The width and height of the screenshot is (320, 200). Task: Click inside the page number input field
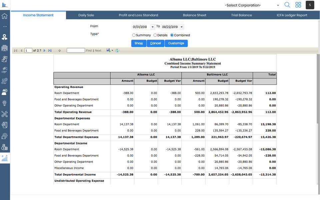coord(28,50)
